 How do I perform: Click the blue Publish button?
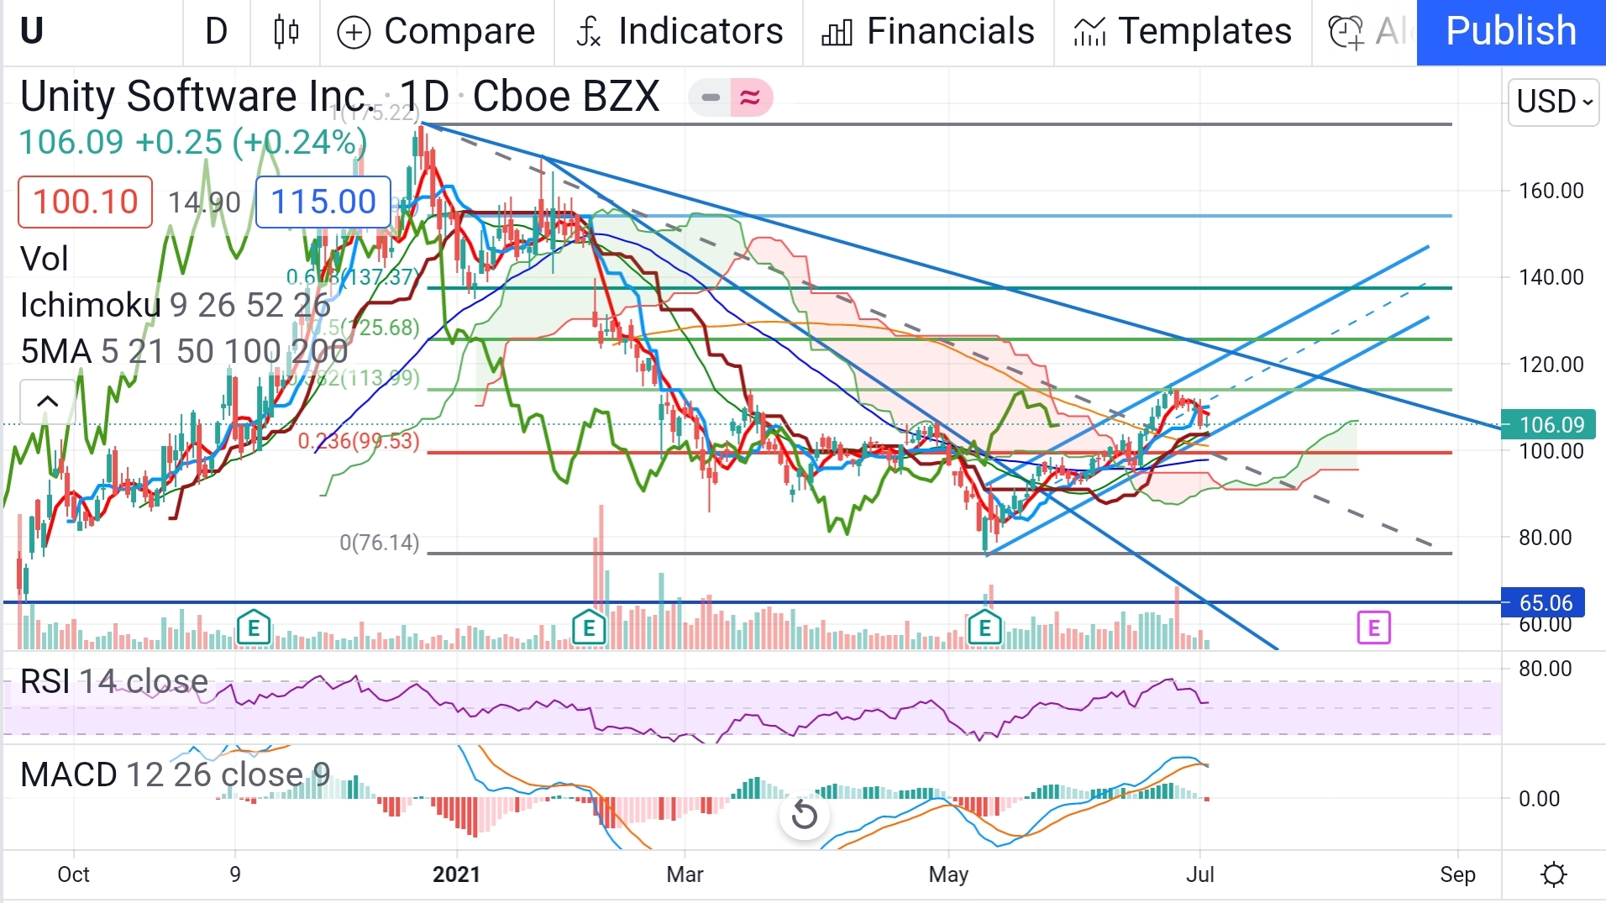coord(1511,32)
